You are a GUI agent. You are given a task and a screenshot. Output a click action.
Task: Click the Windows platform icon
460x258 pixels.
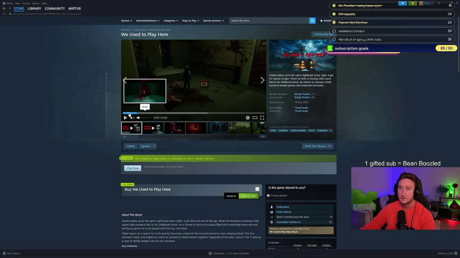click(257, 189)
